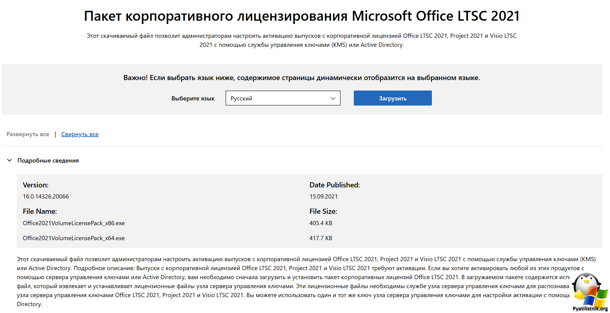
Task: Click the Загрузить download button
Action: tap(393, 98)
